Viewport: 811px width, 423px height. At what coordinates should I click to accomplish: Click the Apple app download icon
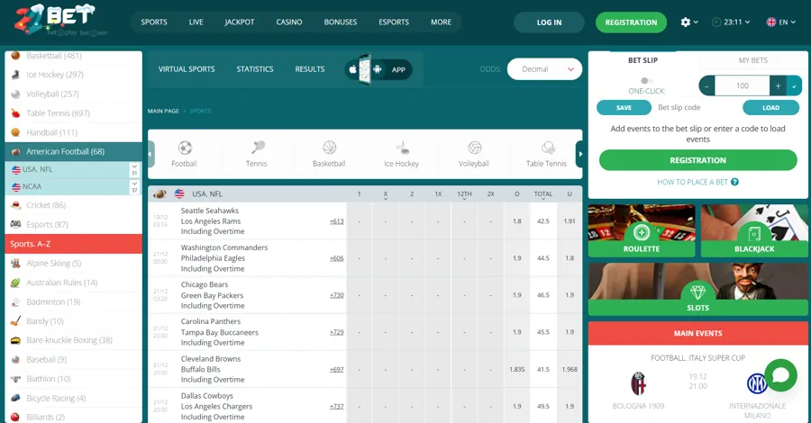point(352,69)
